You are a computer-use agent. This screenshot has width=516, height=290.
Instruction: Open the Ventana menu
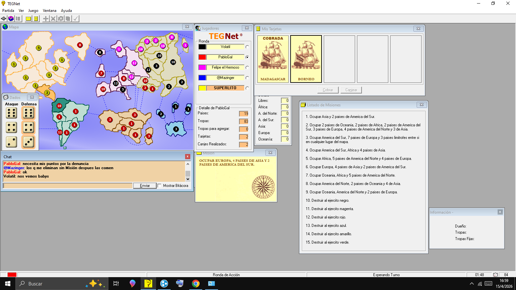pos(49,11)
